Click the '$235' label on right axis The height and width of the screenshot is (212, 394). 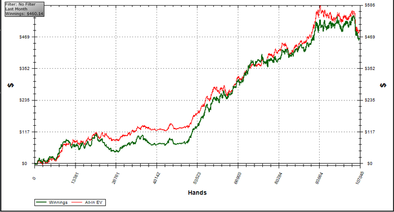tap(370, 100)
